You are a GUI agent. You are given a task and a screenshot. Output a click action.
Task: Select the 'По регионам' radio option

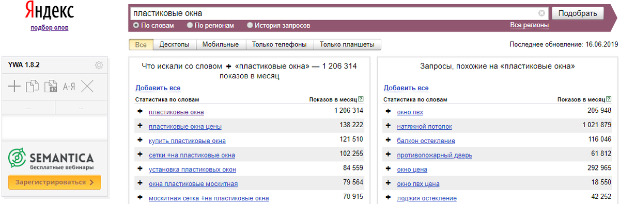coord(190,25)
